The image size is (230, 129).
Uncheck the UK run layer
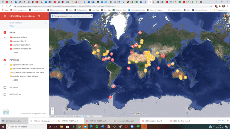[x=5, y=33]
